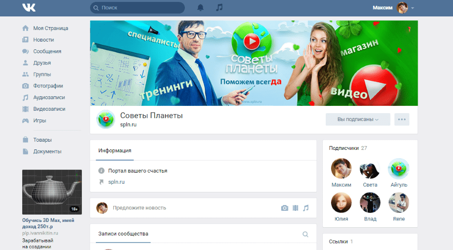Attach audio via the note icon in the post box
The height and width of the screenshot is (250, 453).
point(306,208)
